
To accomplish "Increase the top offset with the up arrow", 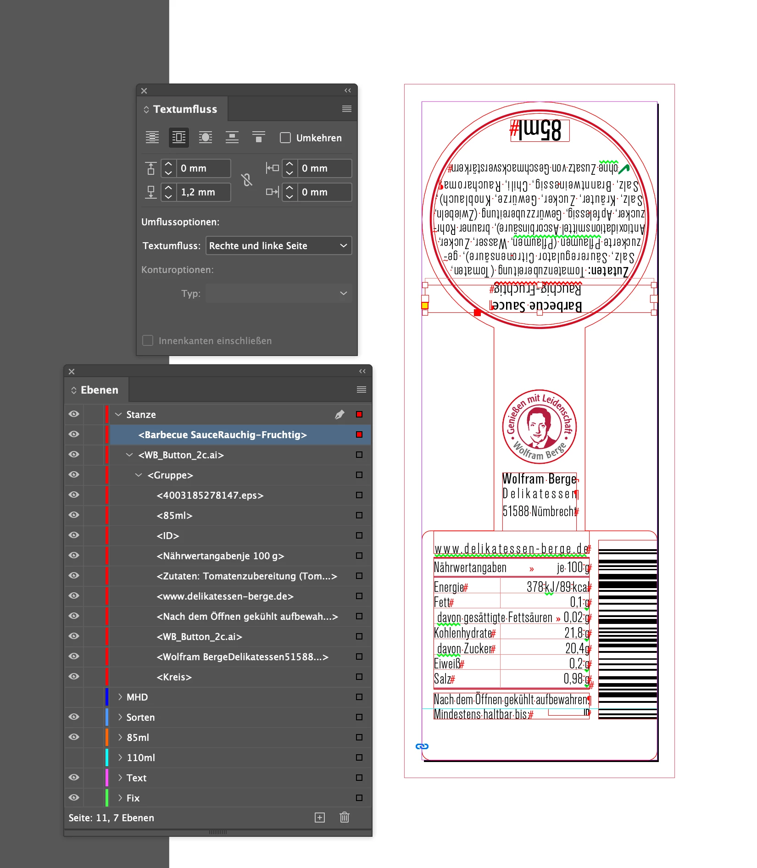I will (x=168, y=164).
